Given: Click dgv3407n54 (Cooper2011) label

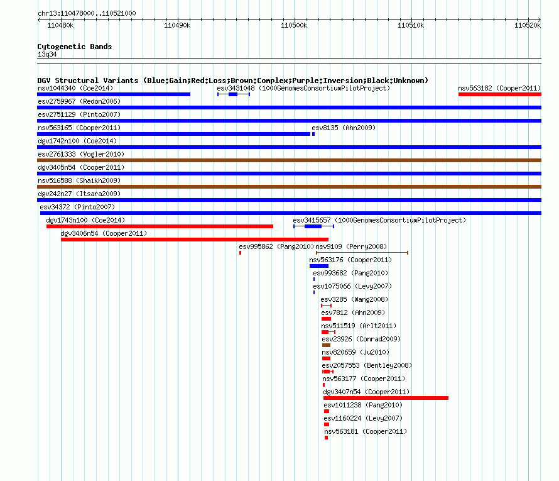Looking at the screenshot, I should 366,392.
